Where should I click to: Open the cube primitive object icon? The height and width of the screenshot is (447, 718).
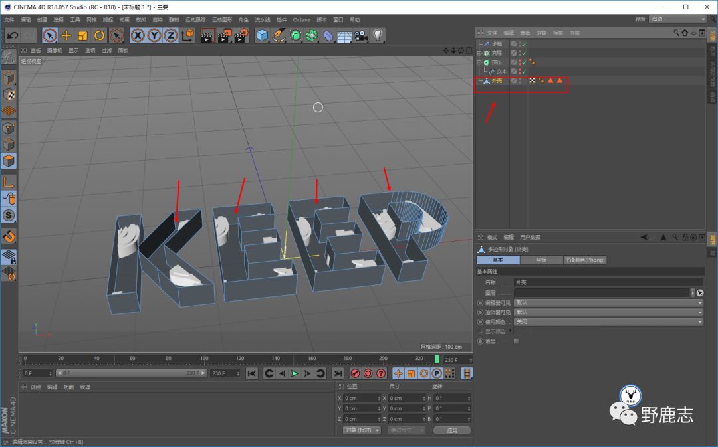tap(263, 35)
